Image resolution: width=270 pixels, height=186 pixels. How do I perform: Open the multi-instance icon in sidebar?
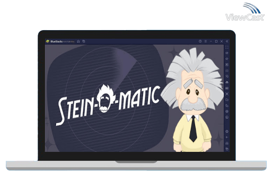click(227, 106)
